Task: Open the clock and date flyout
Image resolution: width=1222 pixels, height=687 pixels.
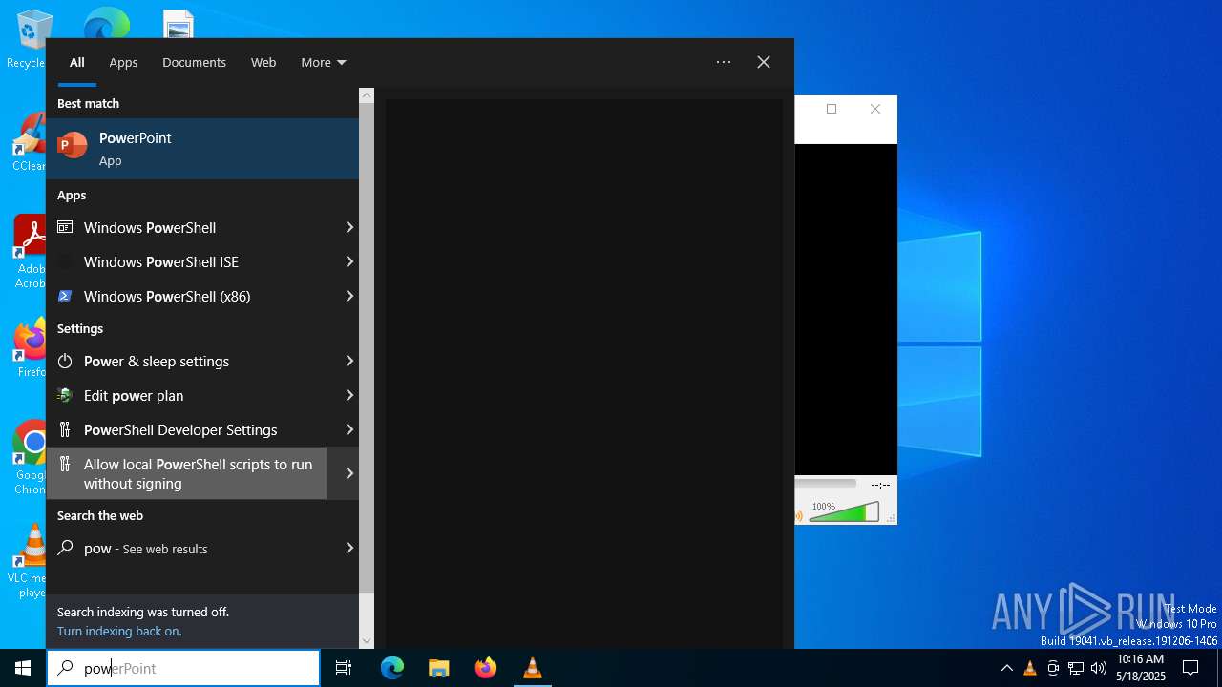Action: [1140, 668]
